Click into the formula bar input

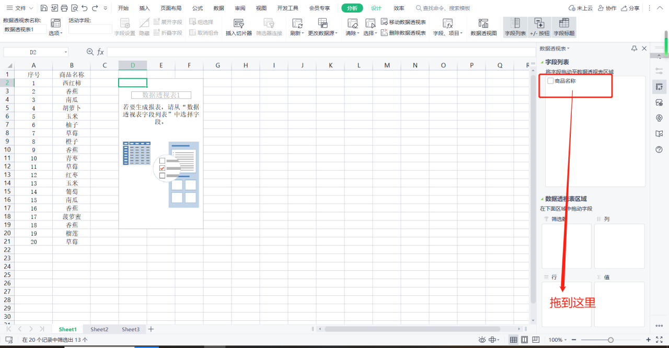click(321, 52)
